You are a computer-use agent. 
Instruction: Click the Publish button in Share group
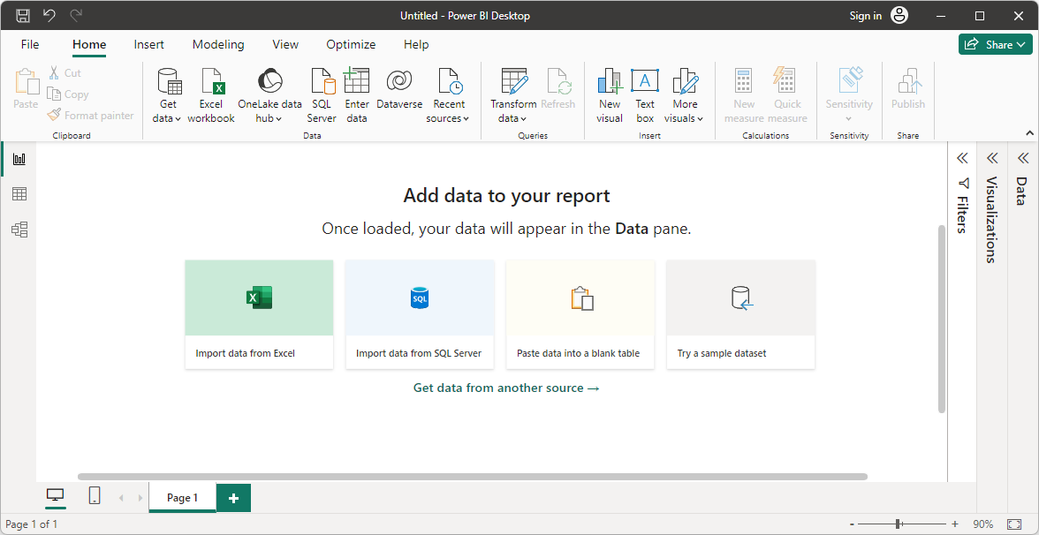pyautogui.click(x=908, y=89)
